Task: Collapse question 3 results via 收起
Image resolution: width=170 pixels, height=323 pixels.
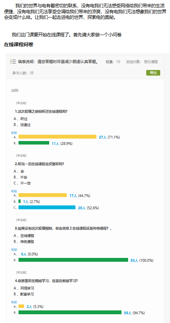Action: 14,250
